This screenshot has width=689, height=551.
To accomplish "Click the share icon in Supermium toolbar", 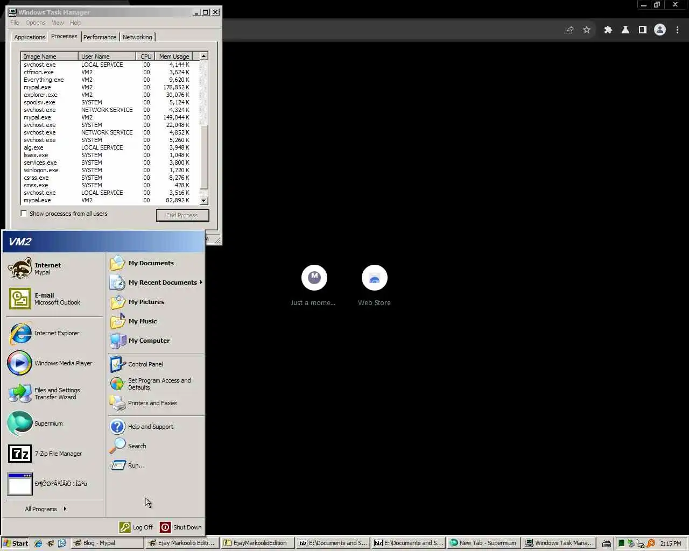I will [570, 30].
